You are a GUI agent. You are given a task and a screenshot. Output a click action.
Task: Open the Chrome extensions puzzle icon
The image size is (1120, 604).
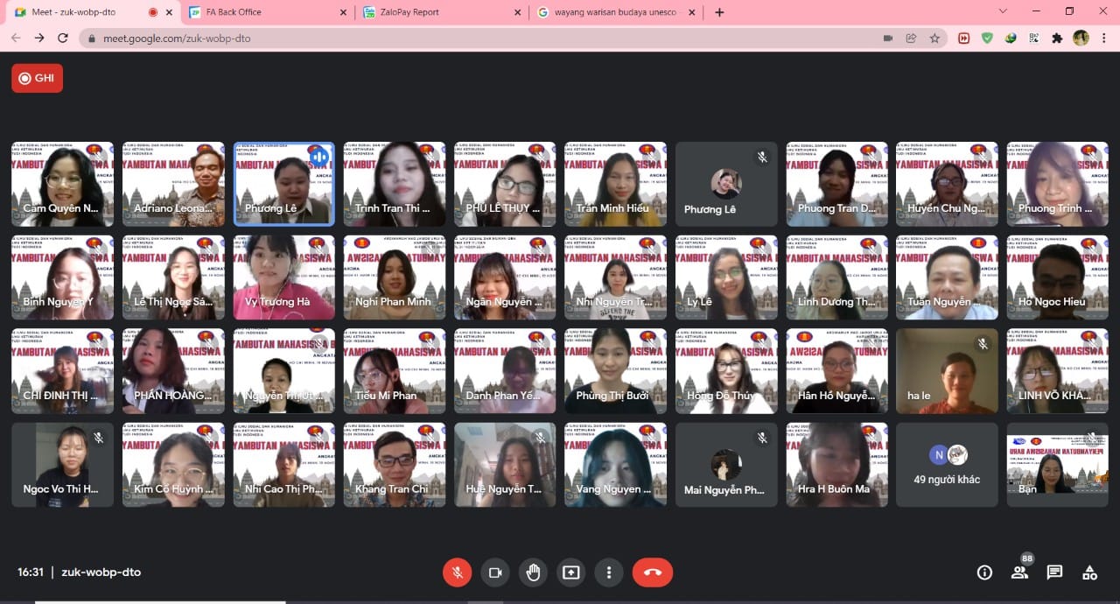click(x=1057, y=39)
